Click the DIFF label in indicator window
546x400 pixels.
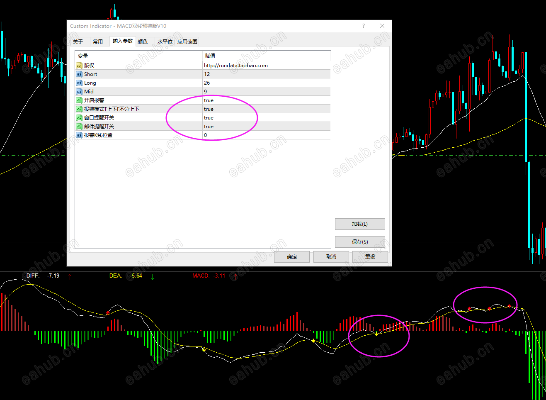pos(33,276)
